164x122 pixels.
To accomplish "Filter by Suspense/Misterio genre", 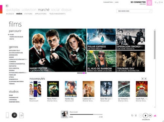I will 16,82.
